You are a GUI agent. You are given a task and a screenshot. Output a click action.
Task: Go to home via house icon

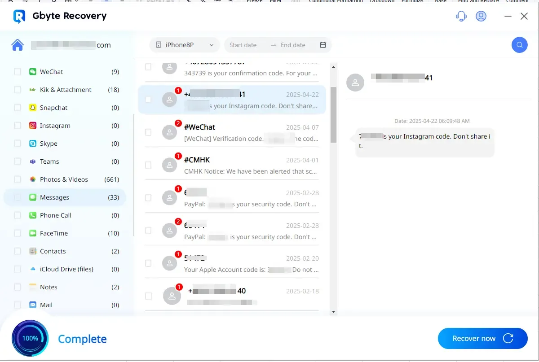point(18,45)
